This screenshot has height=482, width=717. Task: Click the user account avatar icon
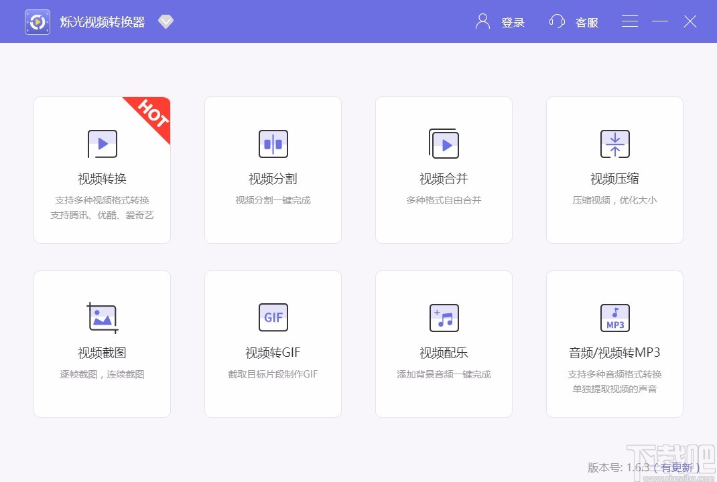coord(481,21)
